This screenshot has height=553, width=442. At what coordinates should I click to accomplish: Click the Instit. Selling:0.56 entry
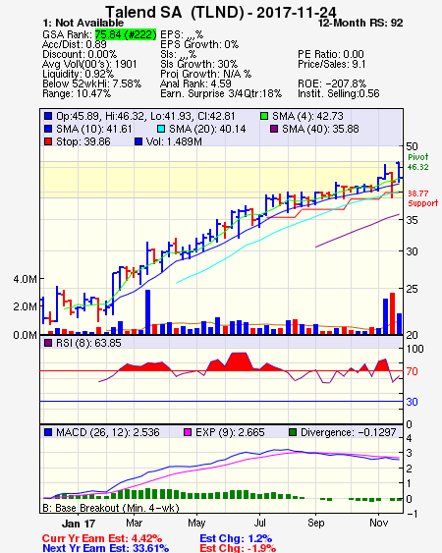[339, 94]
